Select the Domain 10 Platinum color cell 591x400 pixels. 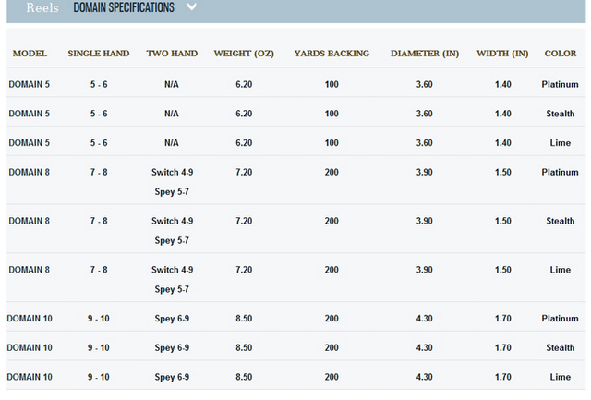tap(561, 319)
